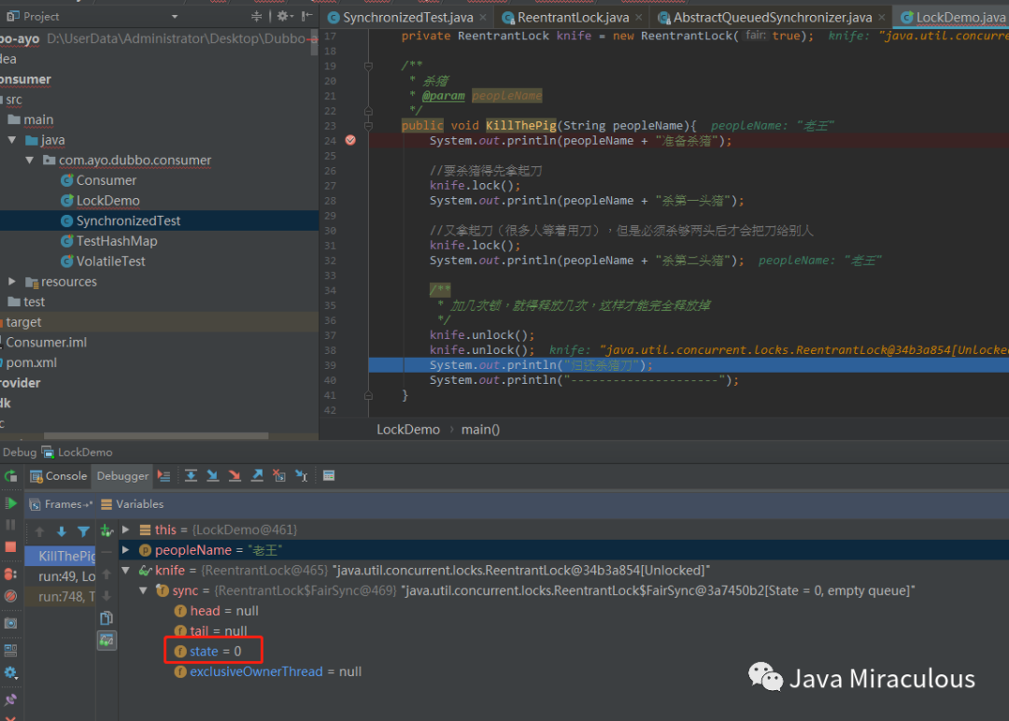1009x721 pixels.
Task: Select the target folder
Action: point(23,321)
